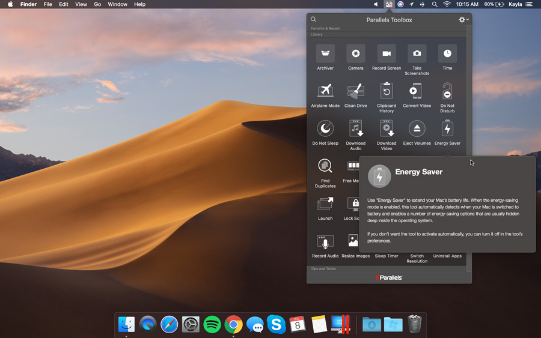Turn on the Do Not Sleep tool
Image resolution: width=541 pixels, height=338 pixels.
[x=325, y=128]
